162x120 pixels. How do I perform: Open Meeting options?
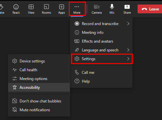(39, 79)
